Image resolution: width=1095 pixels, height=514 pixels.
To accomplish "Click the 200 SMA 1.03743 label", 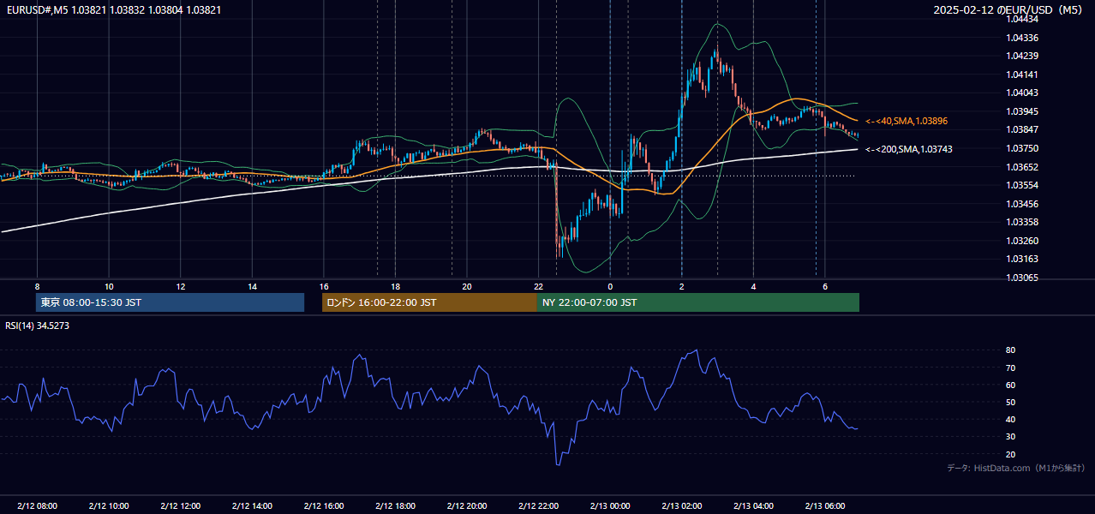I will [x=908, y=149].
